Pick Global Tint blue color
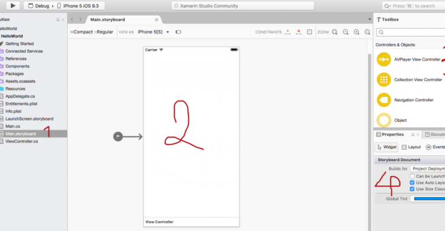 [428, 199]
